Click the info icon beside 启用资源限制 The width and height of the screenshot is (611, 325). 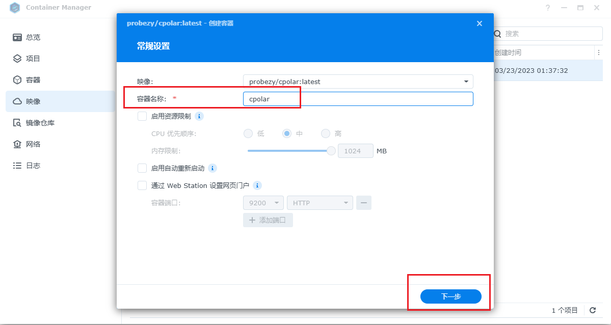(199, 116)
